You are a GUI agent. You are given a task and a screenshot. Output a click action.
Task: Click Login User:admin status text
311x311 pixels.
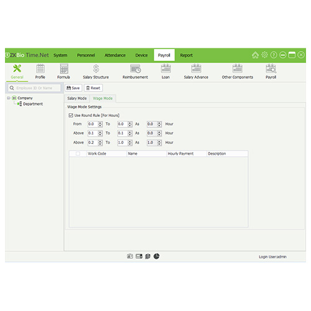pos(272,257)
